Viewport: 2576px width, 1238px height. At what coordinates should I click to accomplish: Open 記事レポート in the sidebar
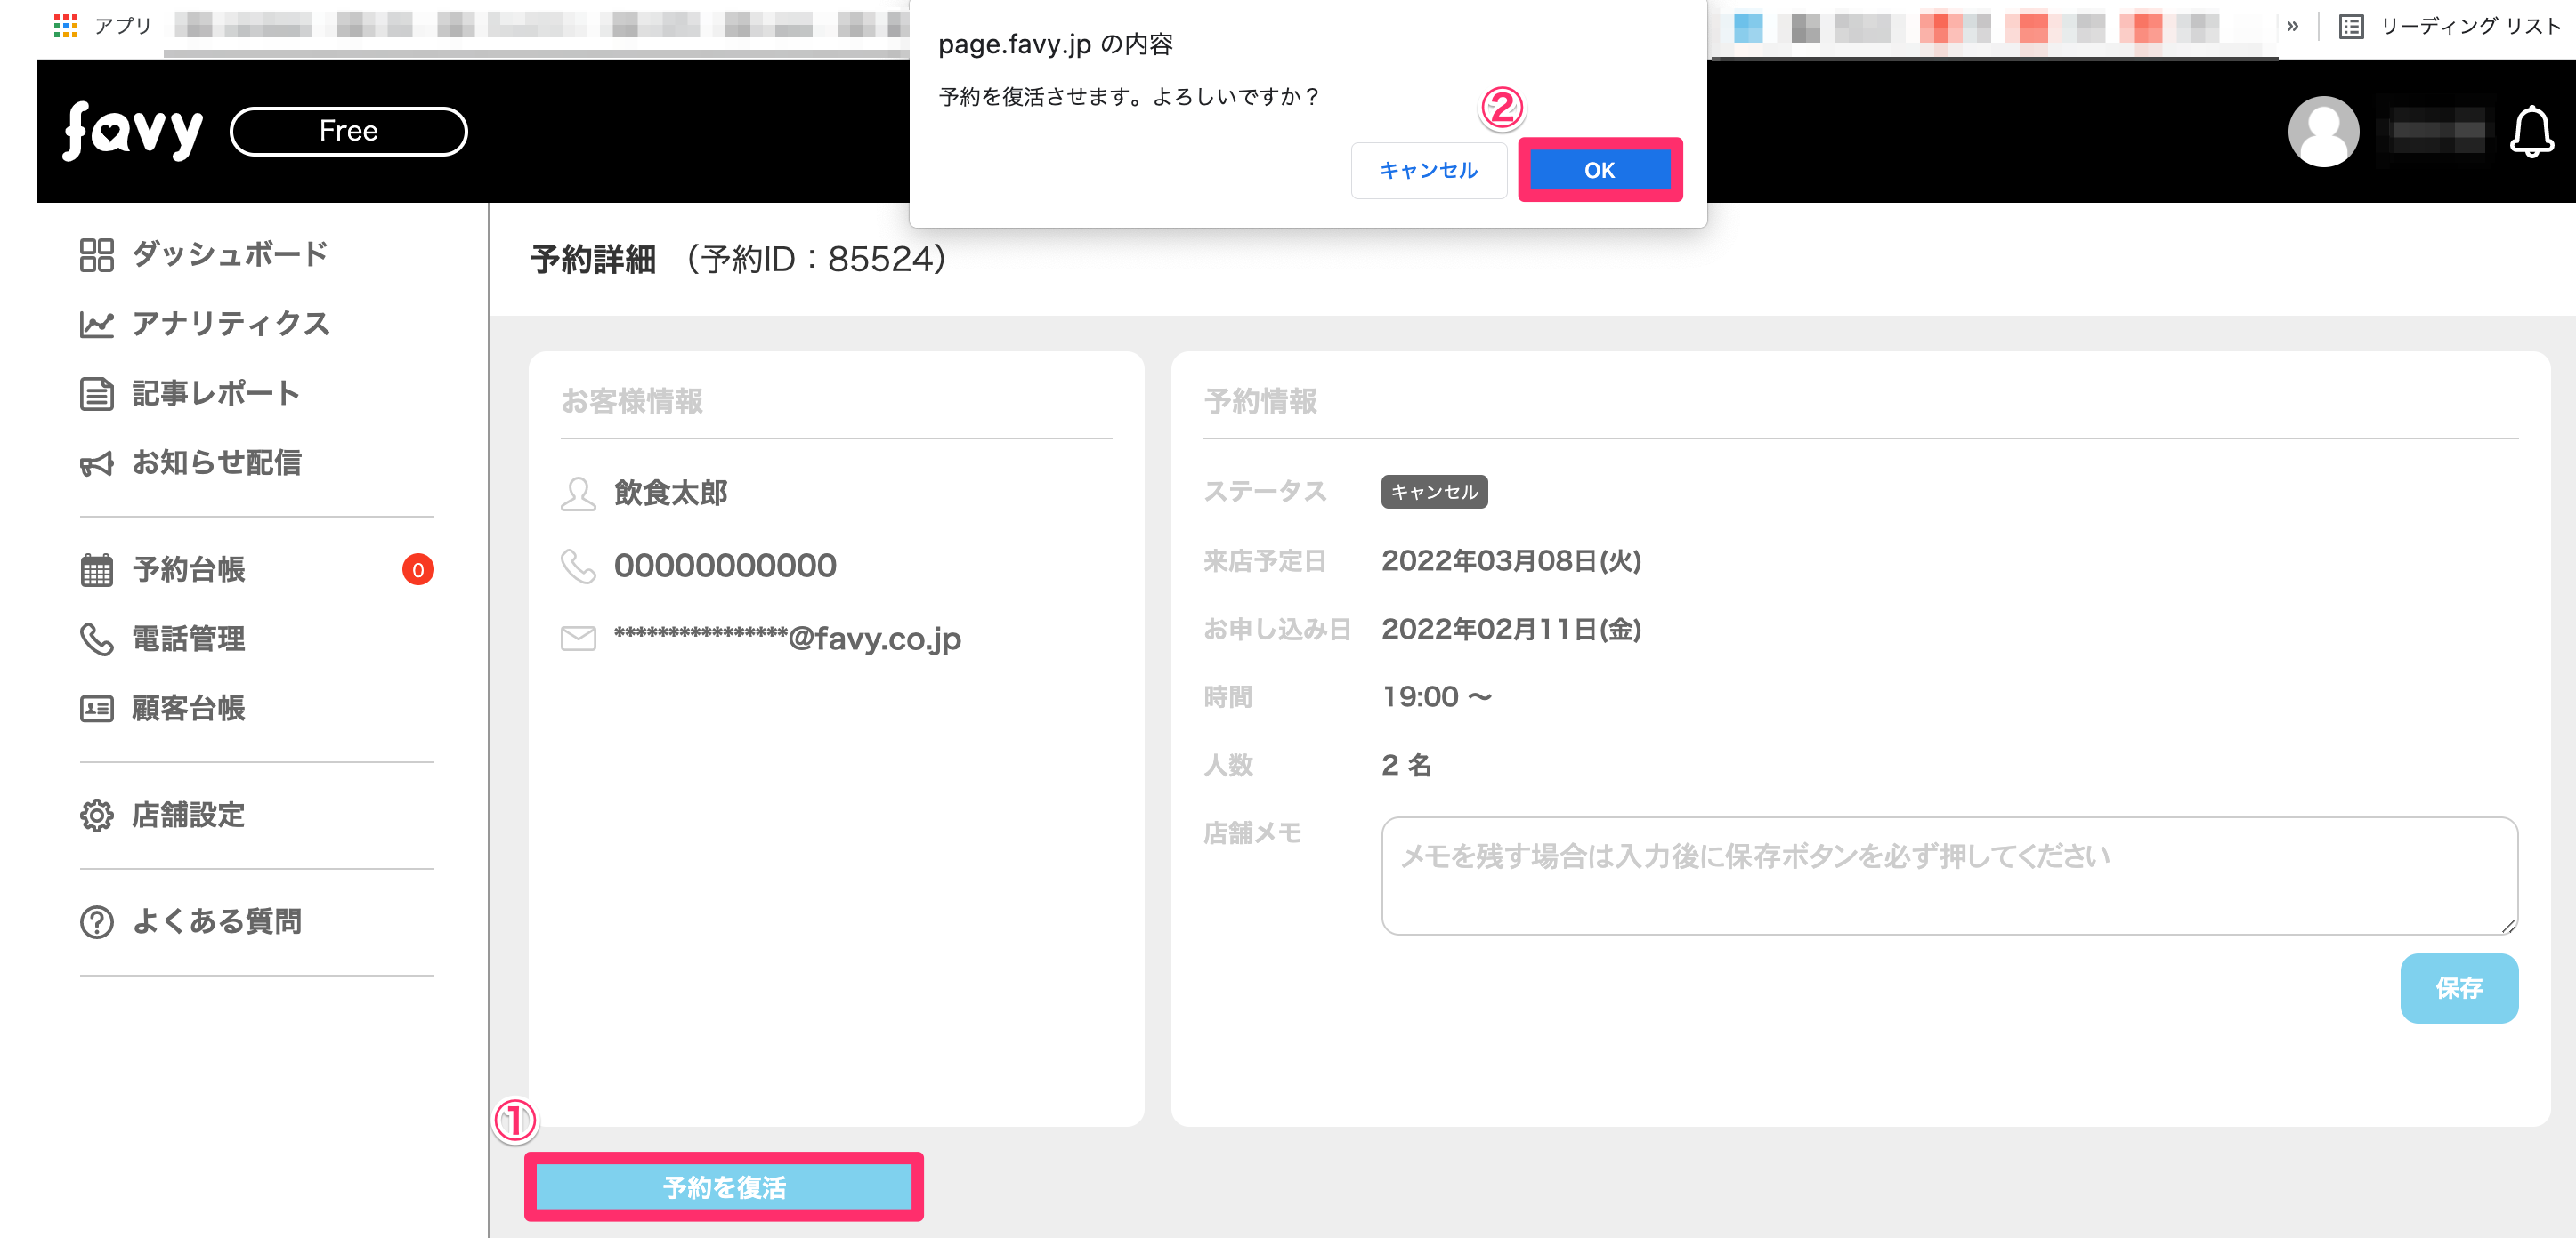(x=216, y=394)
